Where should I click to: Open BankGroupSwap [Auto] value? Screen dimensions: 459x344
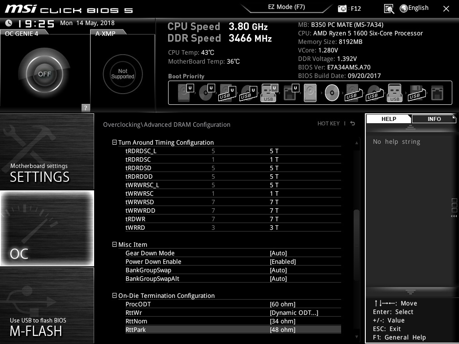278,270
